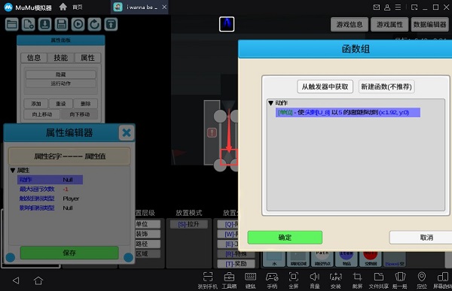
Task: Select 触发目标类型 Player row
Action: [x=49, y=199]
